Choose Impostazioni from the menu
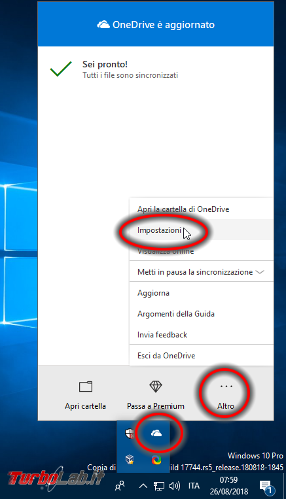286x499 pixels. (x=202, y=230)
